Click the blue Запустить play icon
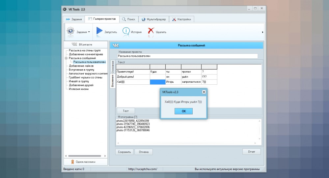This screenshot has height=178, width=329. point(99,31)
